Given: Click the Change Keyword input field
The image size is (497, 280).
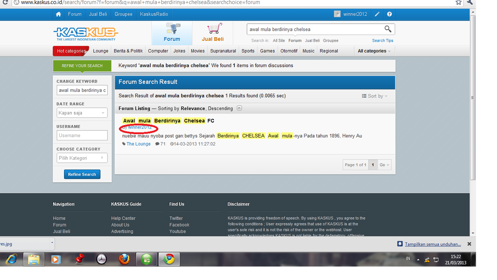Looking at the screenshot, I should 82,90.
